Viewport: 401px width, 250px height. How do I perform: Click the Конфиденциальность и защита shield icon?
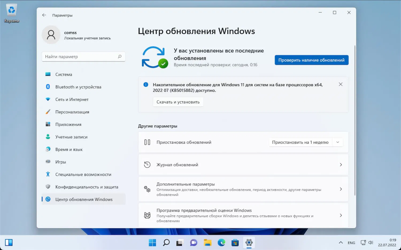coord(48,187)
